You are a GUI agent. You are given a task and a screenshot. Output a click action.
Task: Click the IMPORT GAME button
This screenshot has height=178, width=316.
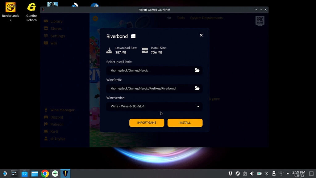147,123
